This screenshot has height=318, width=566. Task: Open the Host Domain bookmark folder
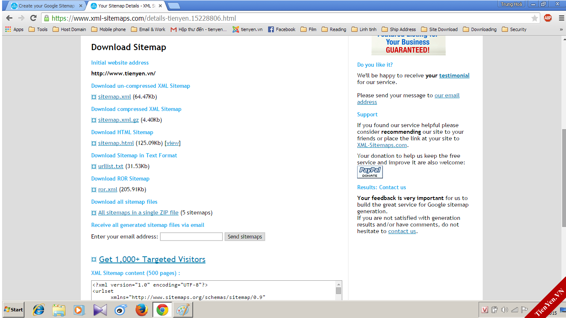tap(69, 29)
